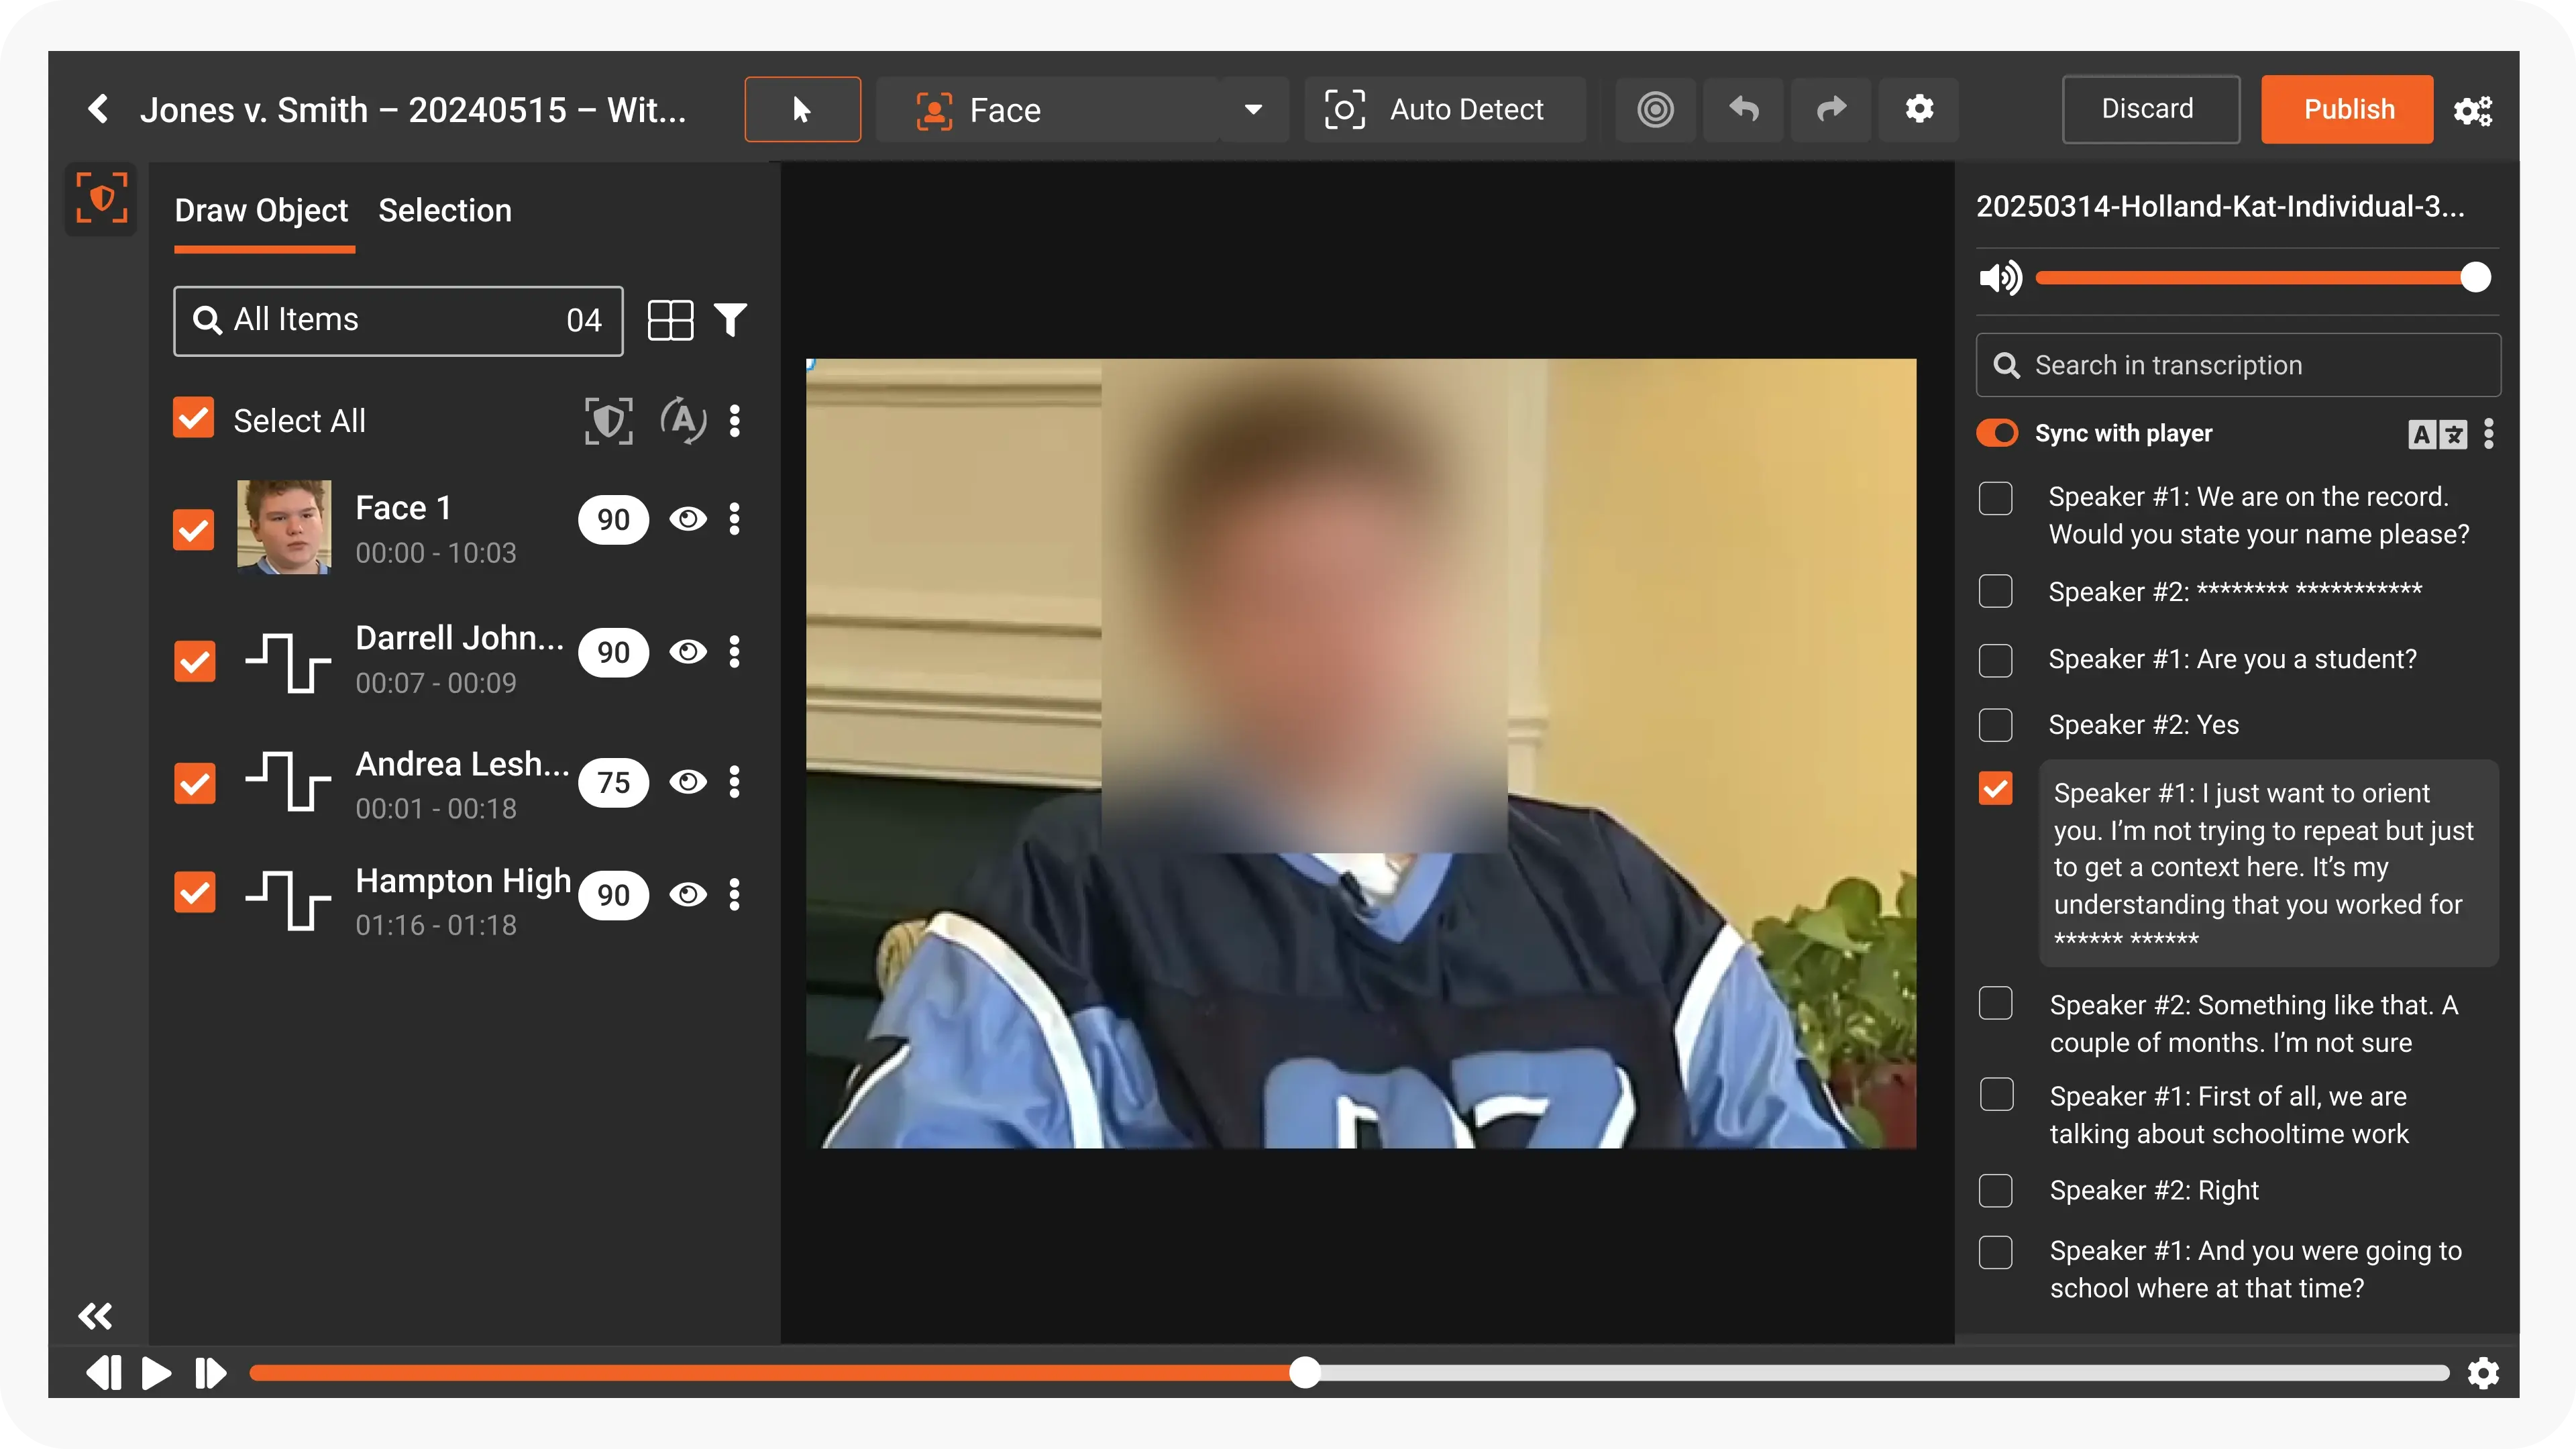
Task: Click the Hampton High waveform icon
Action: pos(288,900)
